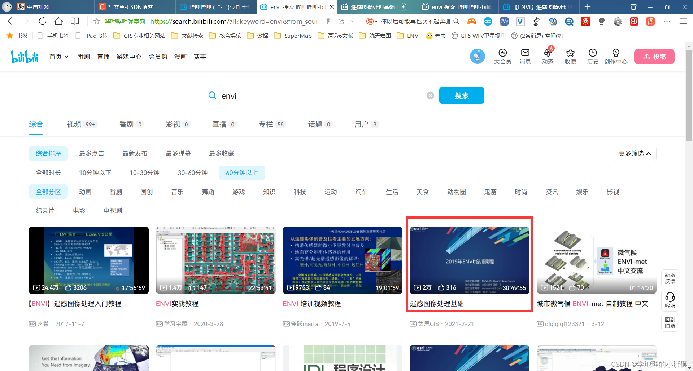Open uploader 集思GIS link
Viewport: 693px width, 371px height.
coord(428,324)
